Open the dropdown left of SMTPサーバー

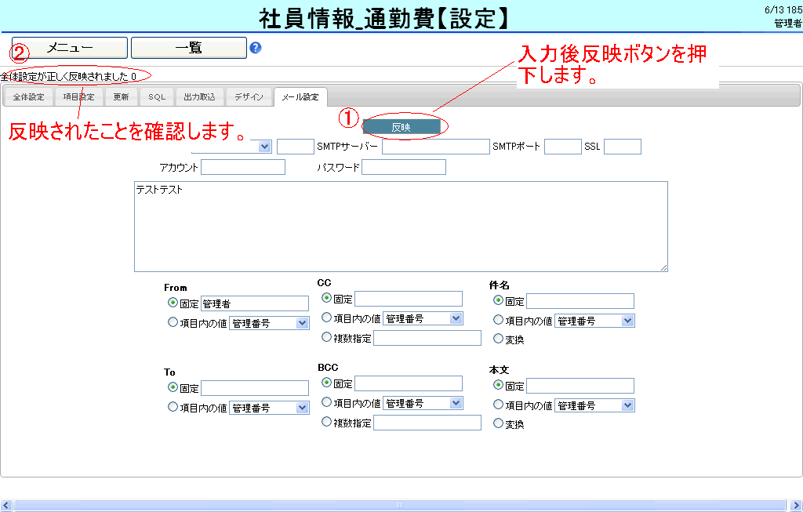tap(264, 147)
